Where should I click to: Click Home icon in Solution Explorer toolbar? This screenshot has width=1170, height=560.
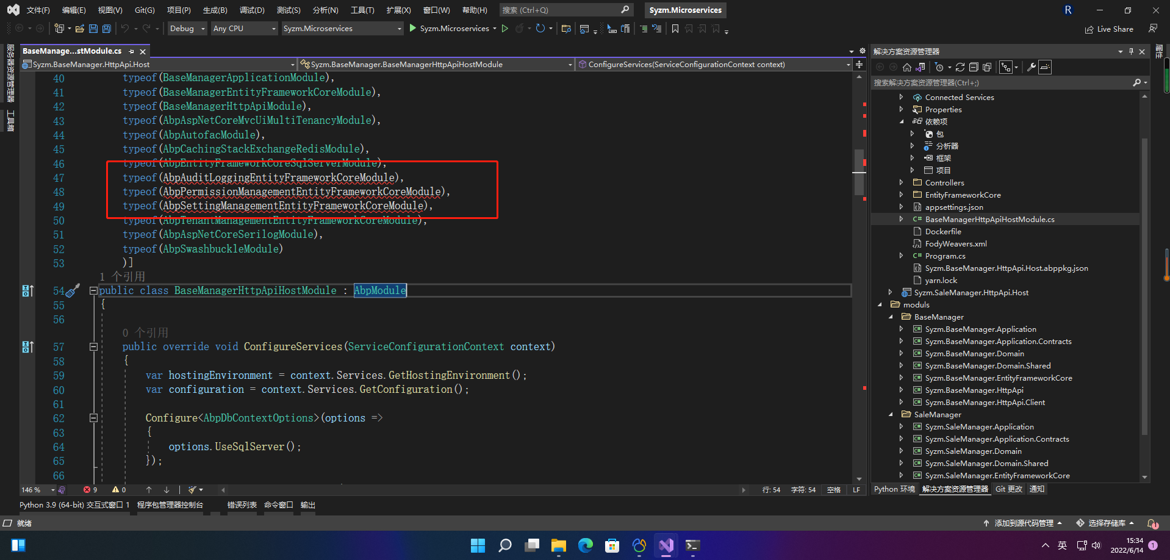point(907,68)
